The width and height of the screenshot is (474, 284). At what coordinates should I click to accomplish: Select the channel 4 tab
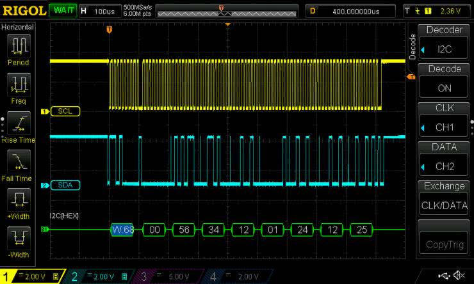[x=235, y=276]
